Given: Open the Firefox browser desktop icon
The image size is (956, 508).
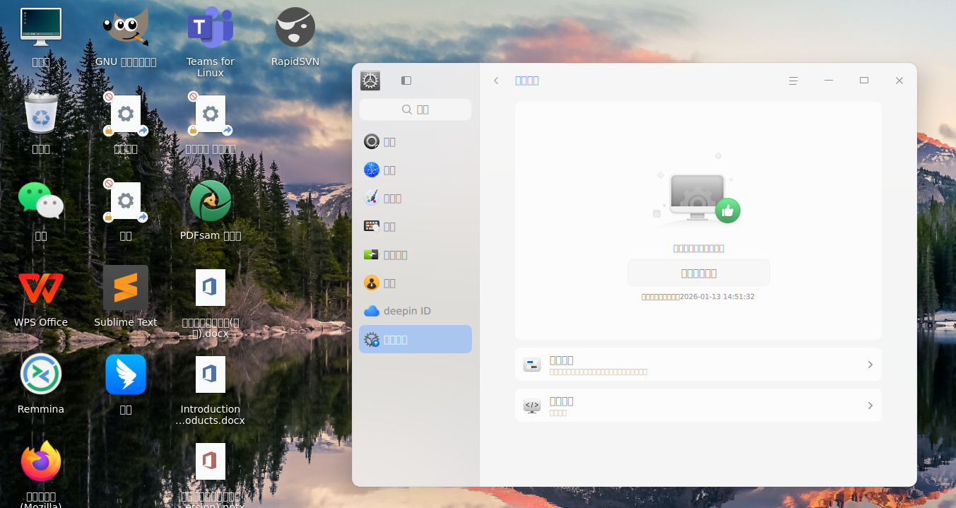Looking at the screenshot, I should (x=41, y=461).
